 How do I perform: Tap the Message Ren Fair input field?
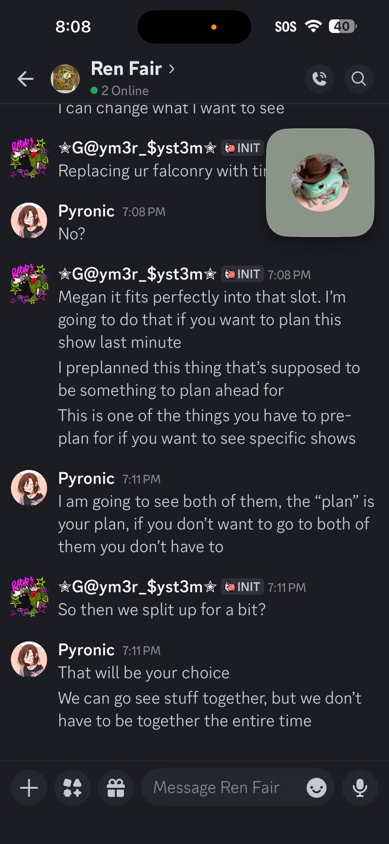tap(222, 788)
